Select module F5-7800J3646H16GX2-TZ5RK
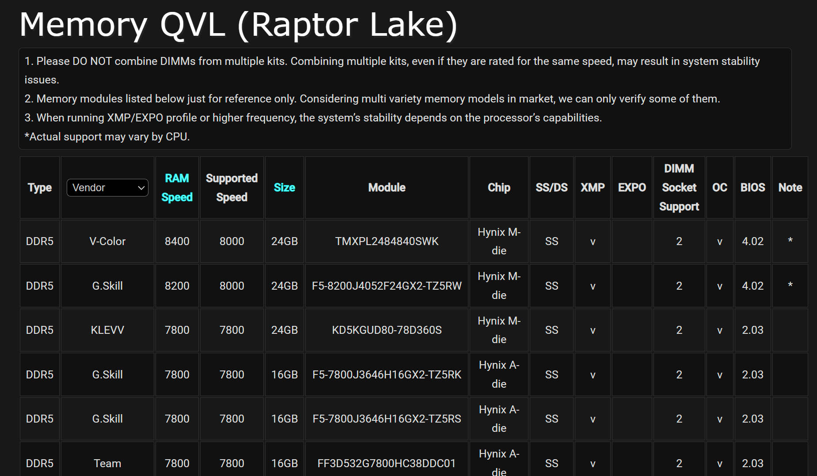 (387, 374)
